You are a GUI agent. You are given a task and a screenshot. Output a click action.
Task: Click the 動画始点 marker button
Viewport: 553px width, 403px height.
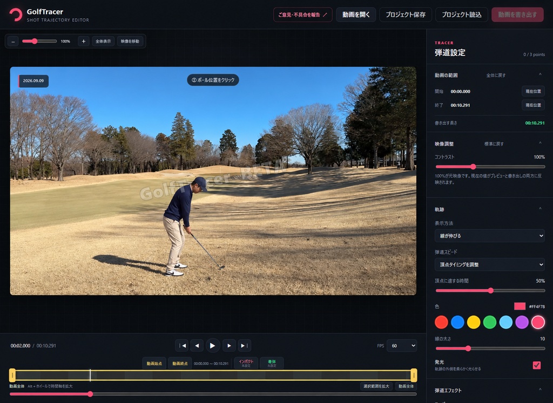(x=154, y=363)
